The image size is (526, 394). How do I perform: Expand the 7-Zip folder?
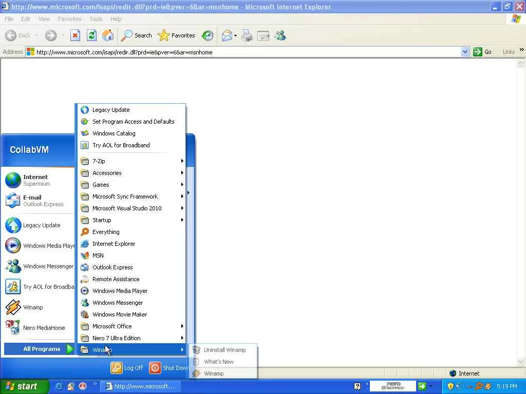pyautogui.click(x=132, y=161)
